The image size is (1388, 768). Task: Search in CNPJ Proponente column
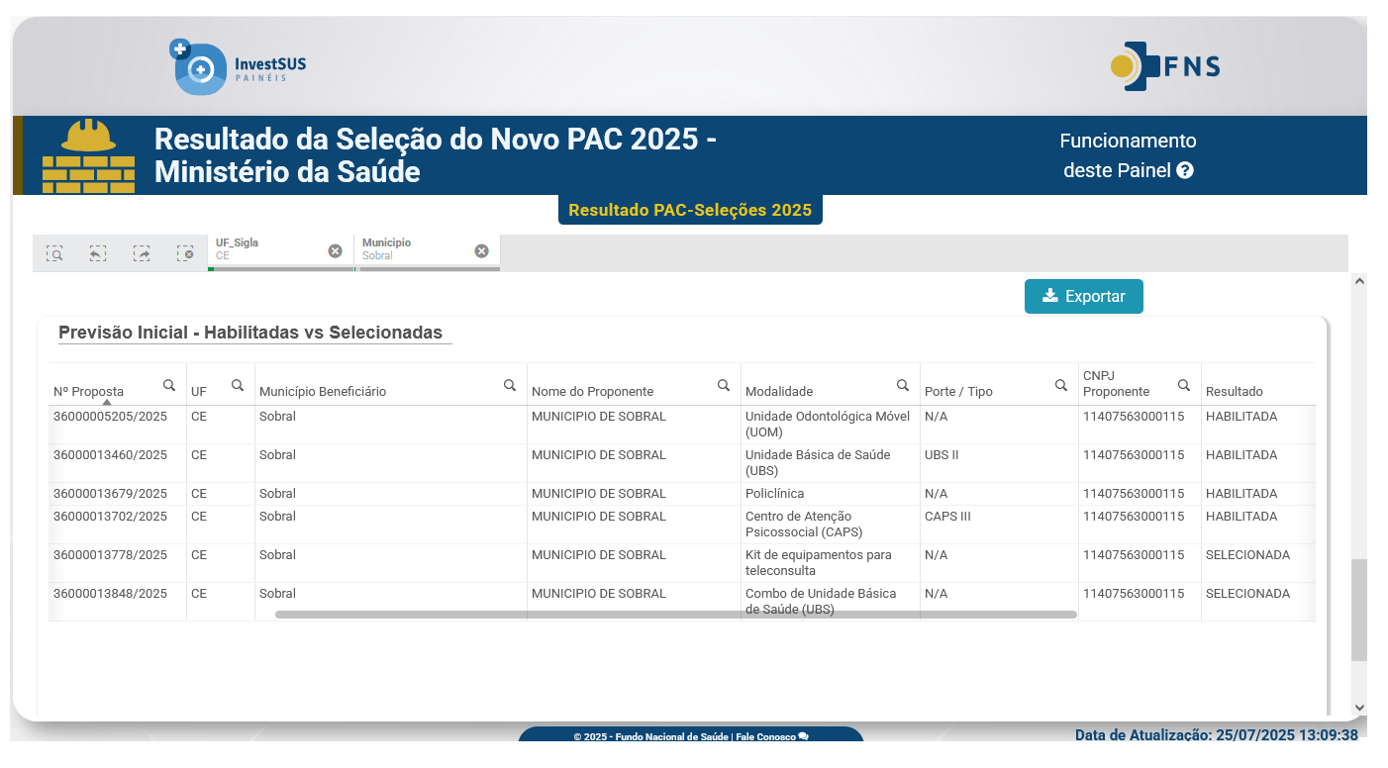click(1184, 385)
